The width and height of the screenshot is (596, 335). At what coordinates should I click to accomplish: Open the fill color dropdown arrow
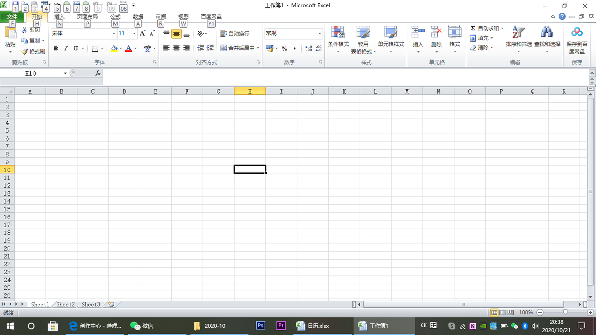(x=121, y=48)
